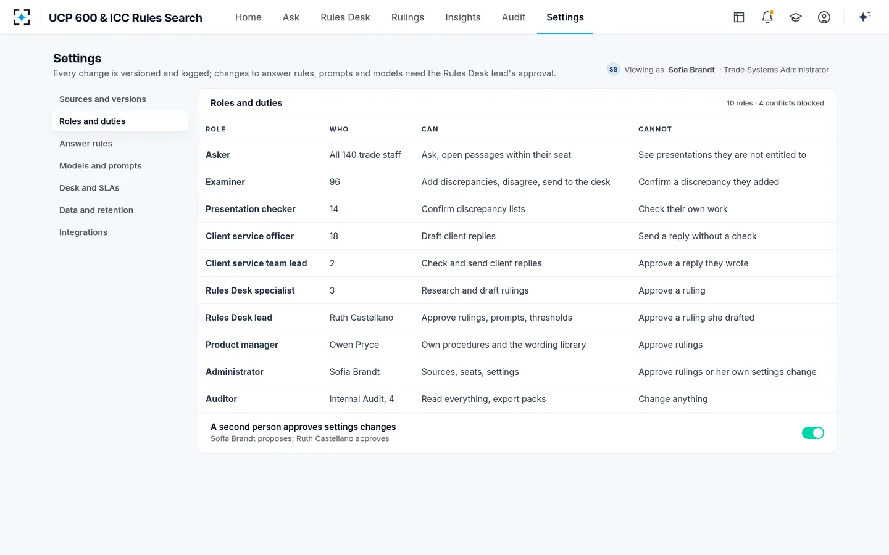889x555 pixels.
Task: Click the "10 roles · 4 conflicts blocked" summary
Action: 775,103
